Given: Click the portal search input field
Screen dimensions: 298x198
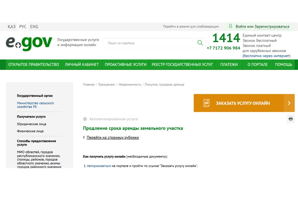Looking at the screenshot, I should point(149,43).
